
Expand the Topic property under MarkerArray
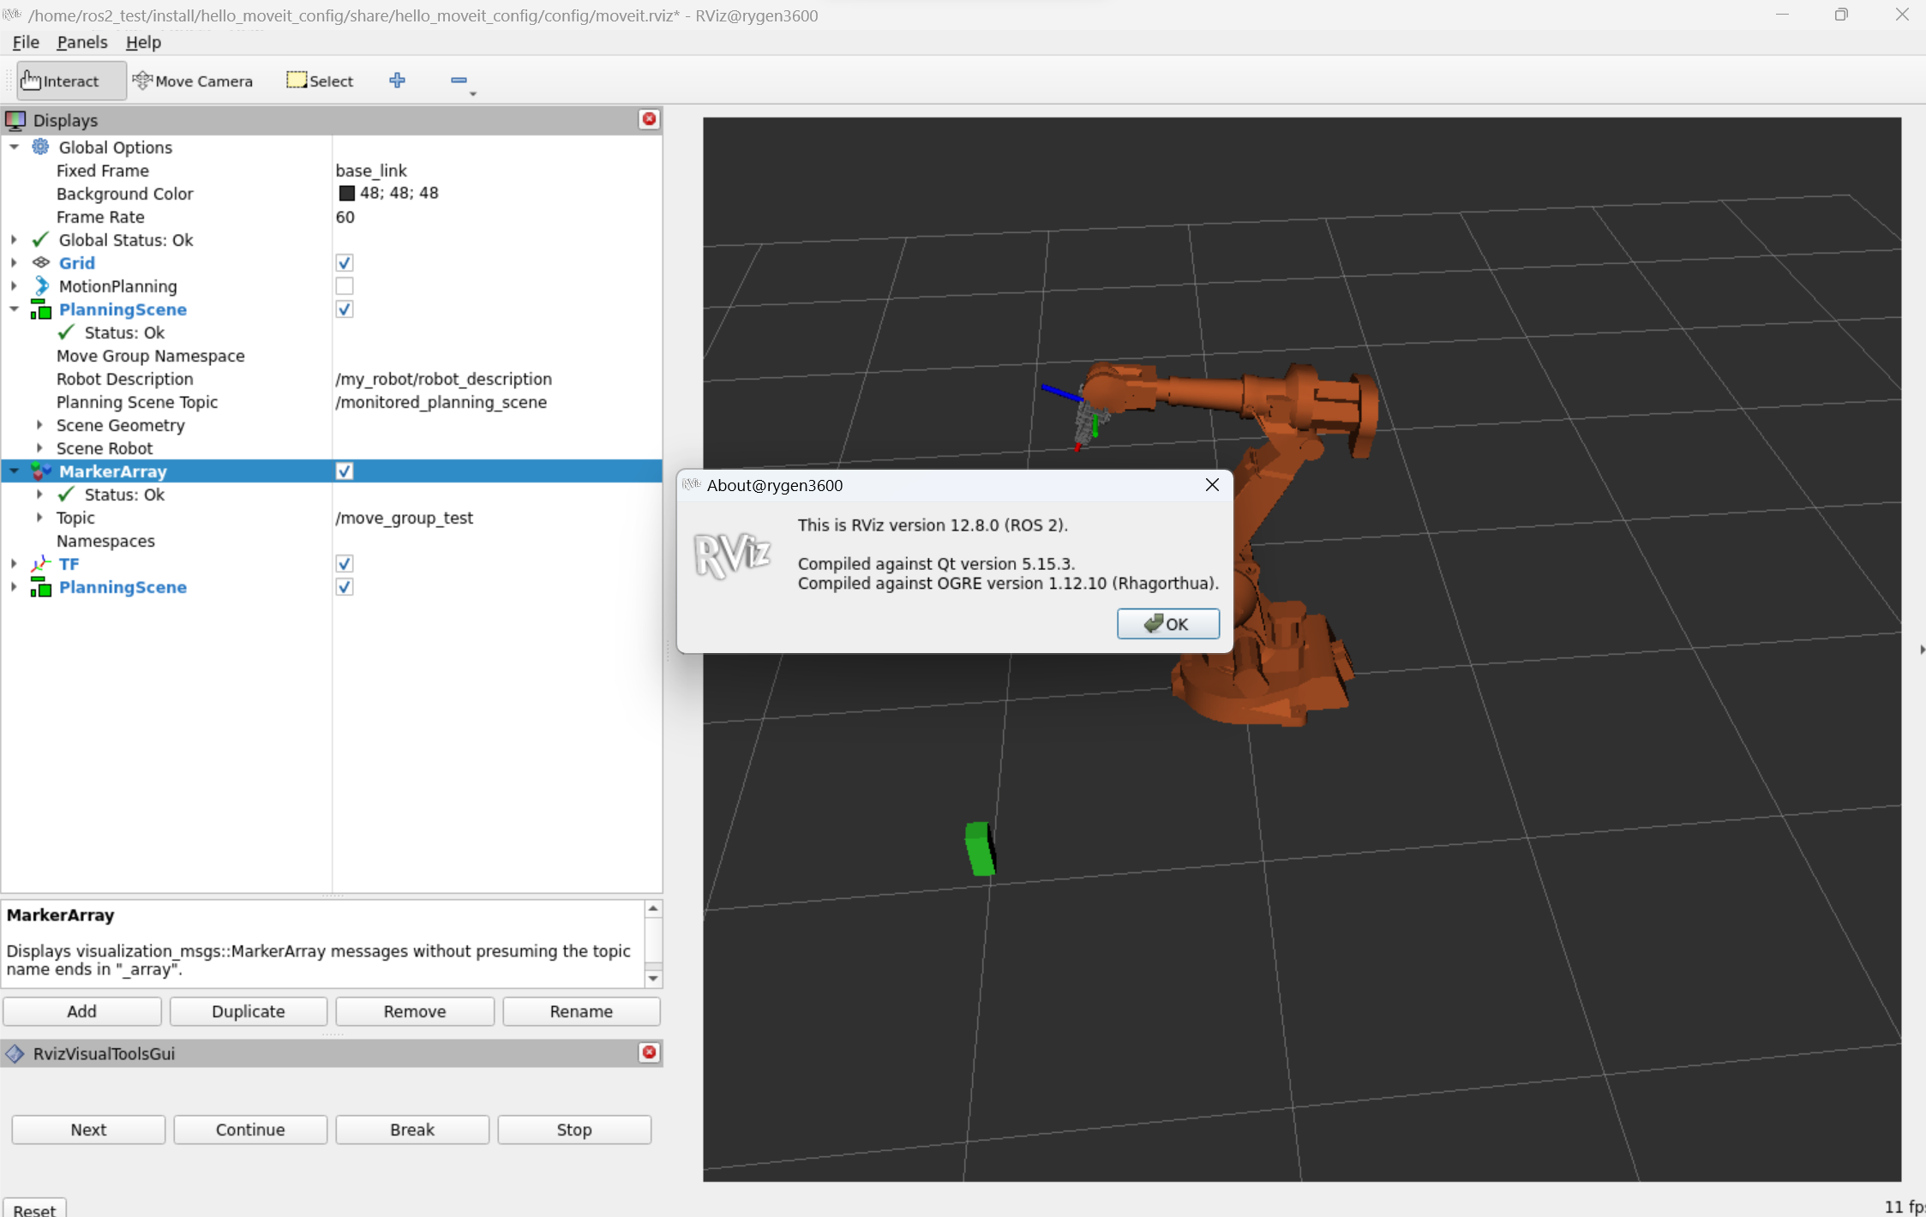(39, 518)
